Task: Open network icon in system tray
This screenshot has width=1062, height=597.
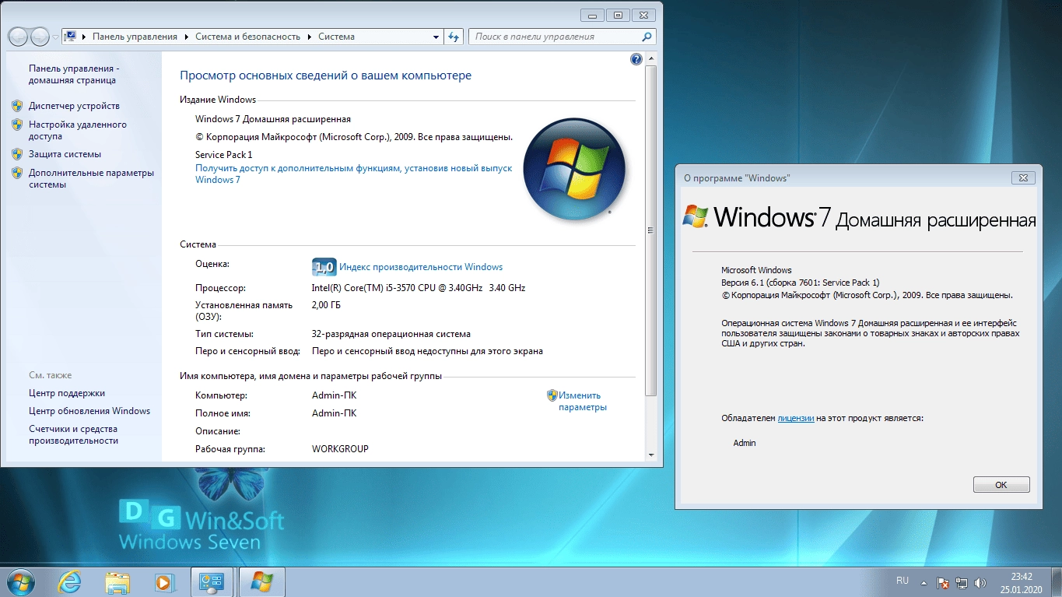Action: pos(962,582)
